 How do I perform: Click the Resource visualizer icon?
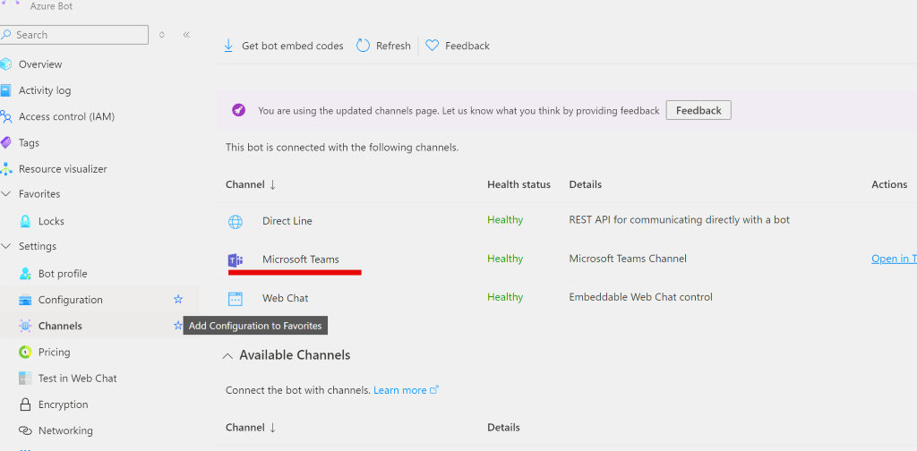tap(6, 169)
